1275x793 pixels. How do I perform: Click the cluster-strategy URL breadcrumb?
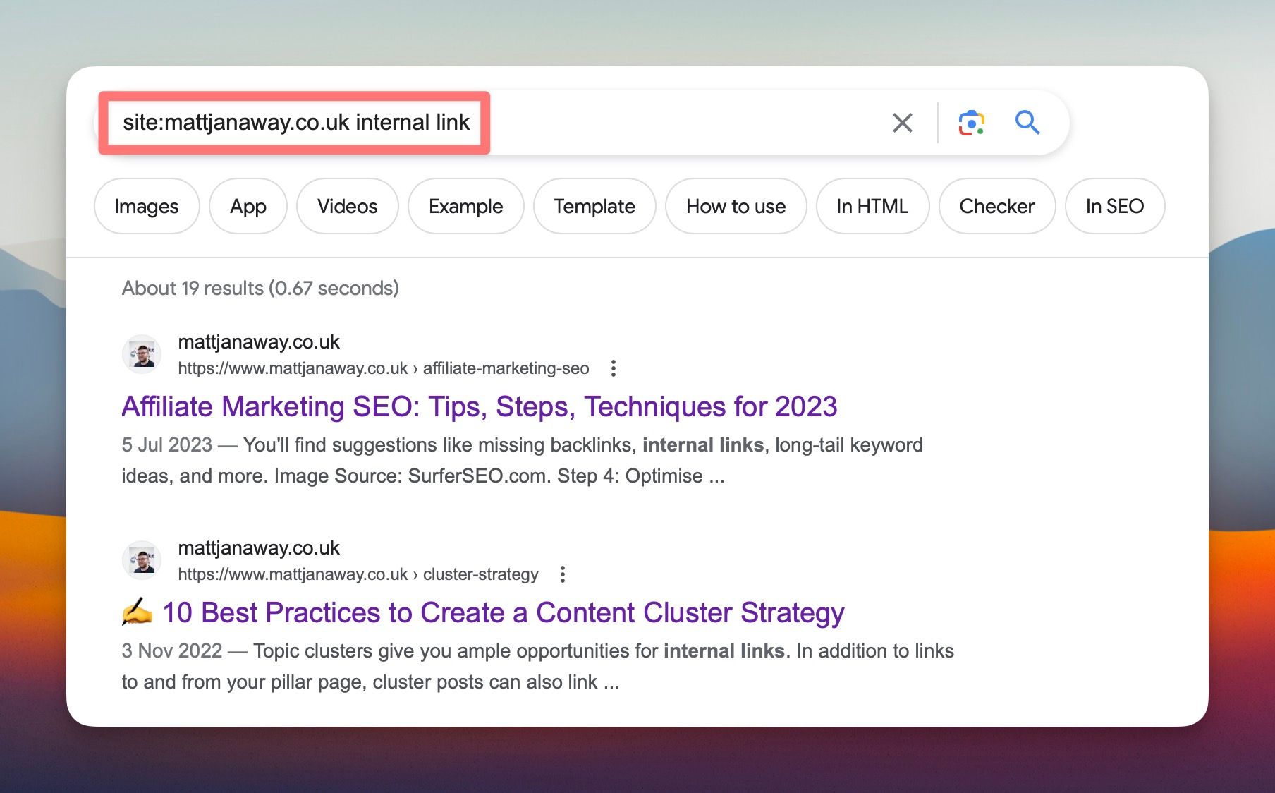[x=358, y=574]
